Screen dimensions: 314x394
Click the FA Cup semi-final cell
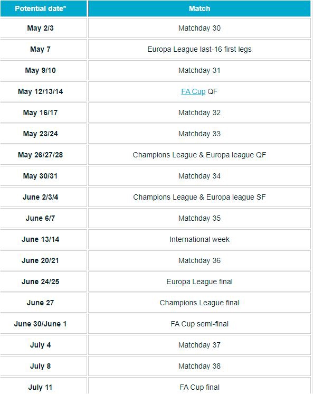[x=199, y=324]
